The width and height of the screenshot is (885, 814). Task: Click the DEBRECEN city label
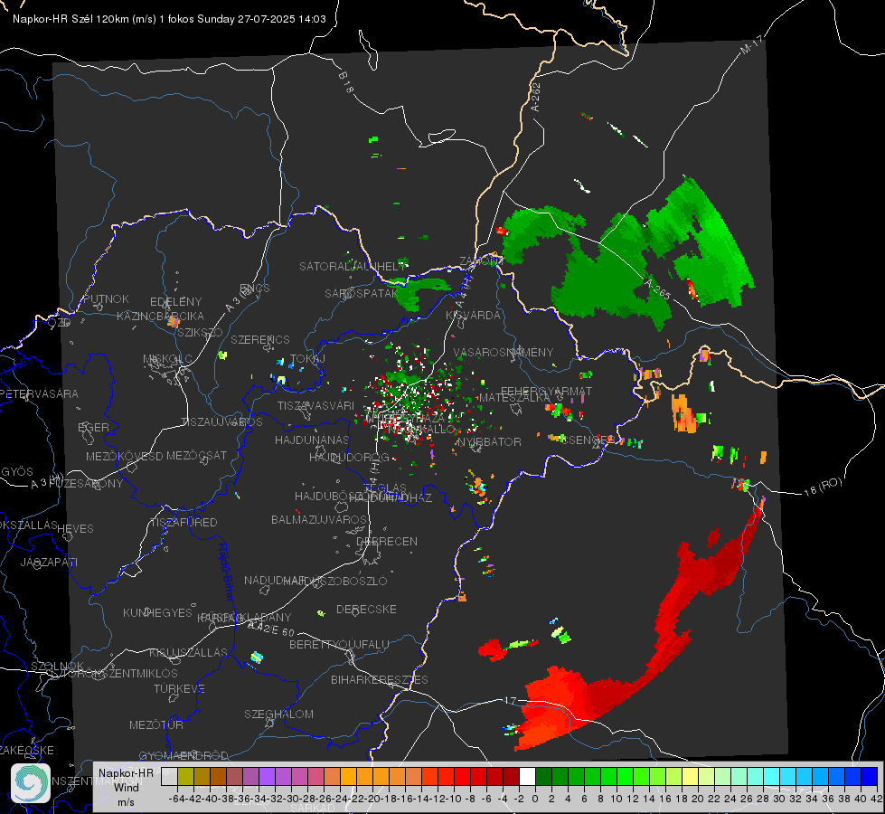pos(387,541)
